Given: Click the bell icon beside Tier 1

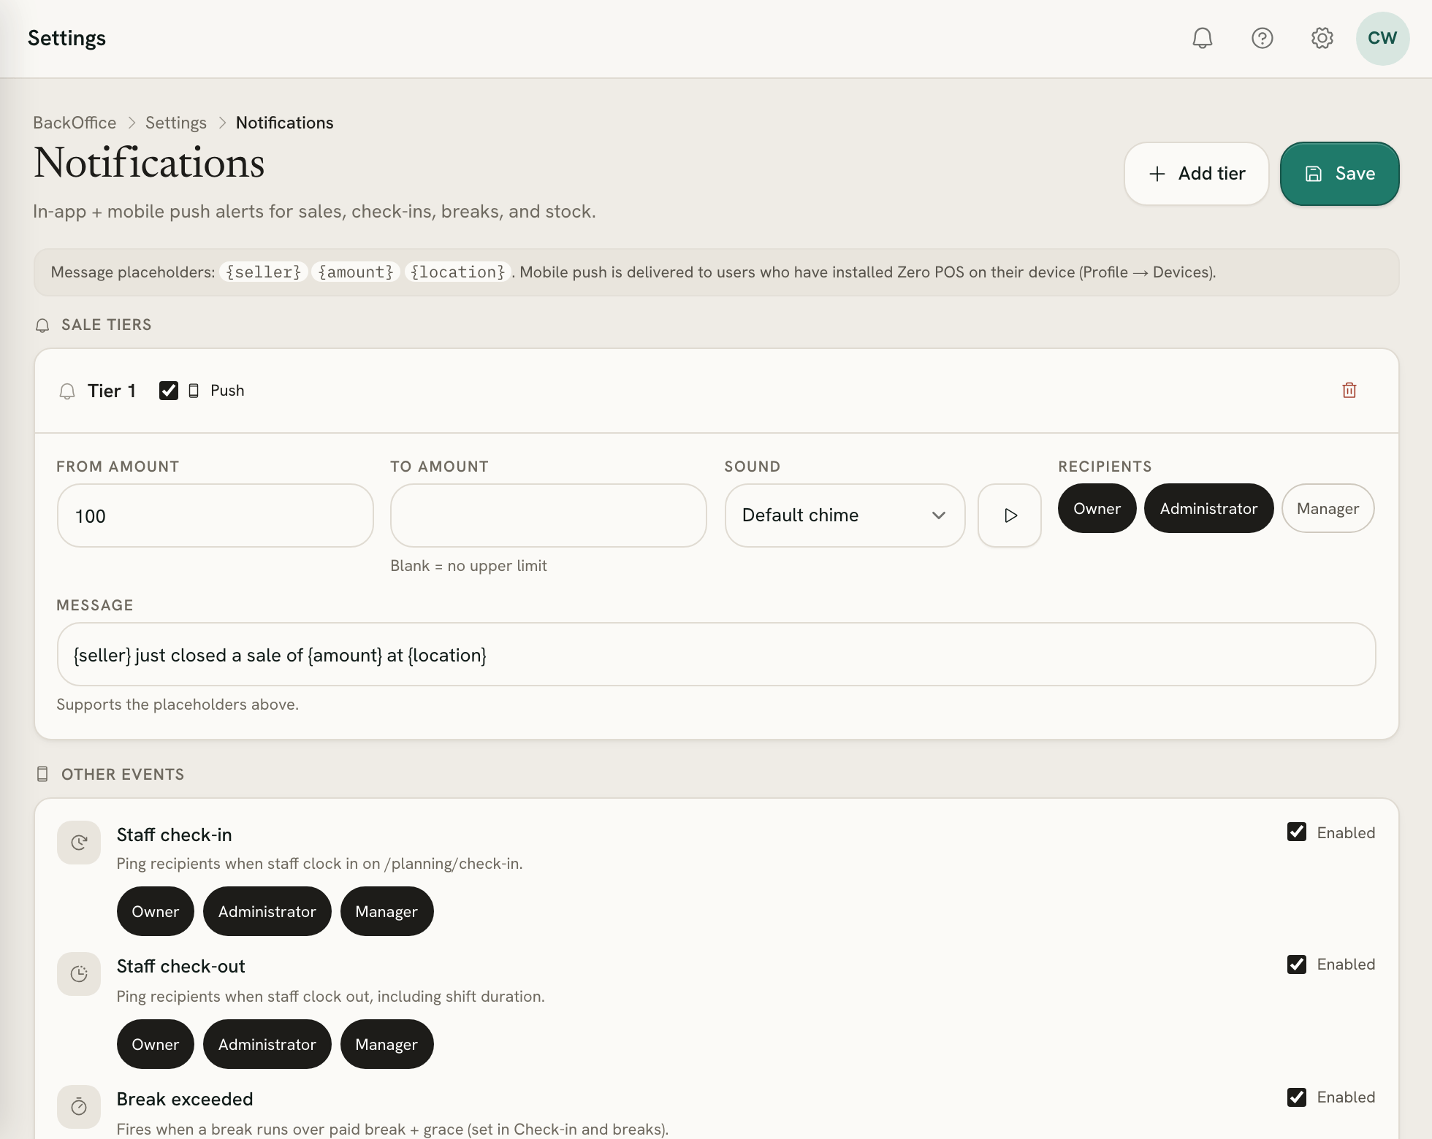Looking at the screenshot, I should point(67,391).
